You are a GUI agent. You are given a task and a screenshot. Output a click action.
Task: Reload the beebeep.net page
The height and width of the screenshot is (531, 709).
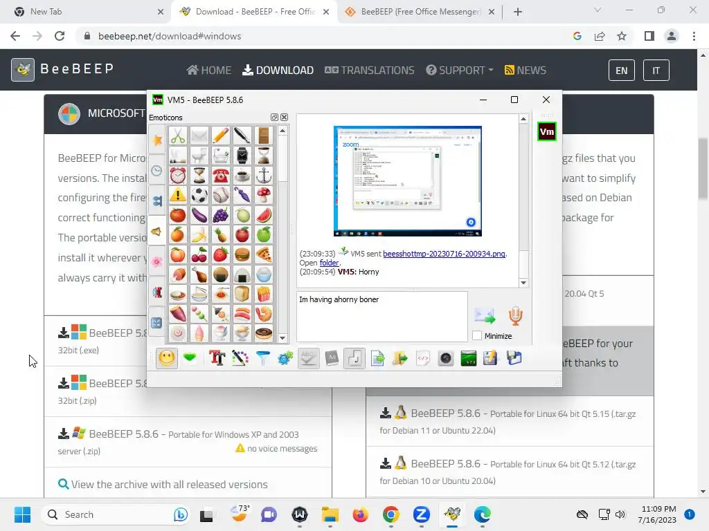pyautogui.click(x=60, y=36)
